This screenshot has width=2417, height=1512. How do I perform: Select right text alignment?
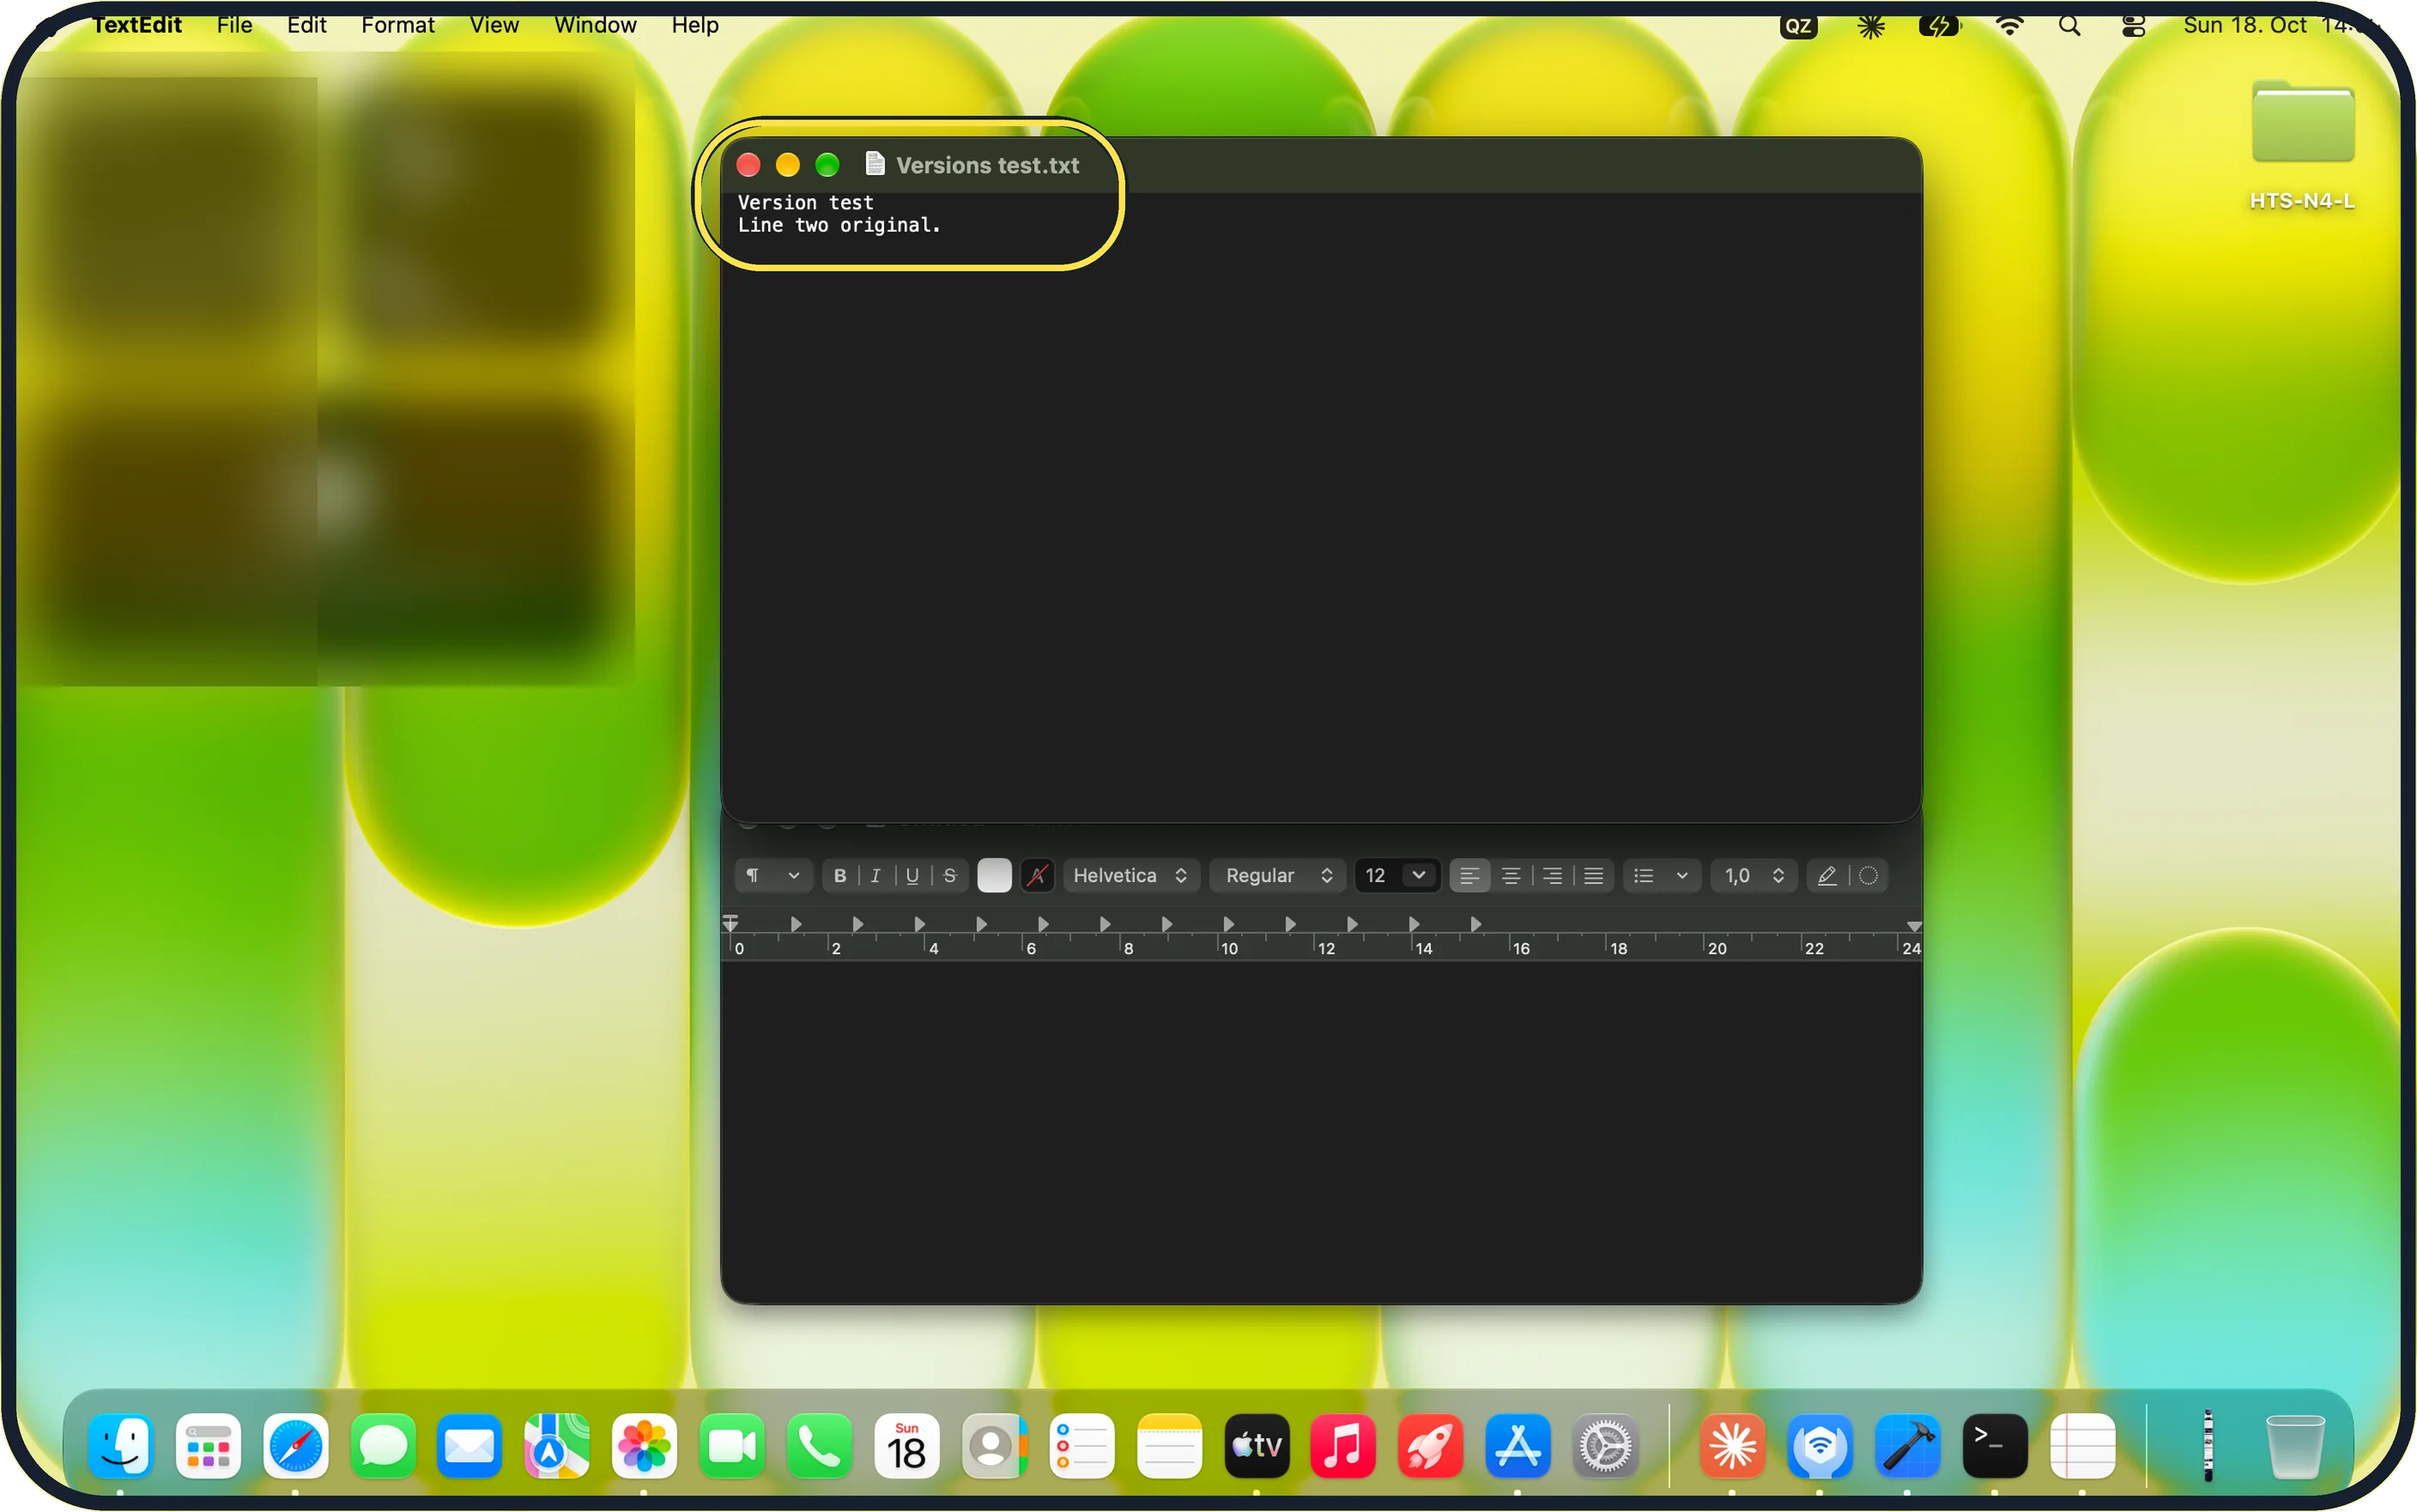[1552, 876]
